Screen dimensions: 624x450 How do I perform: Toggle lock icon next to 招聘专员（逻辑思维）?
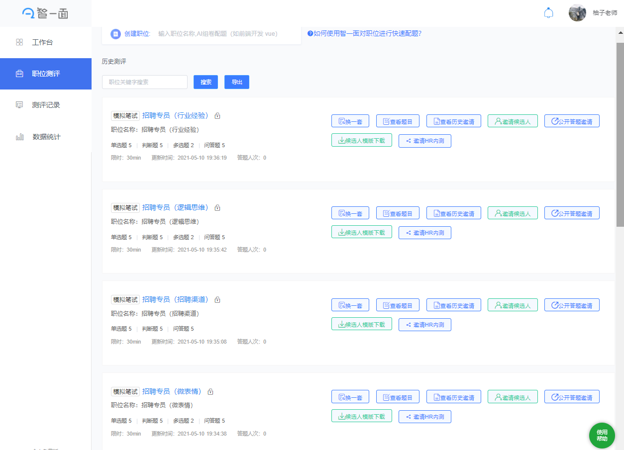pos(217,208)
